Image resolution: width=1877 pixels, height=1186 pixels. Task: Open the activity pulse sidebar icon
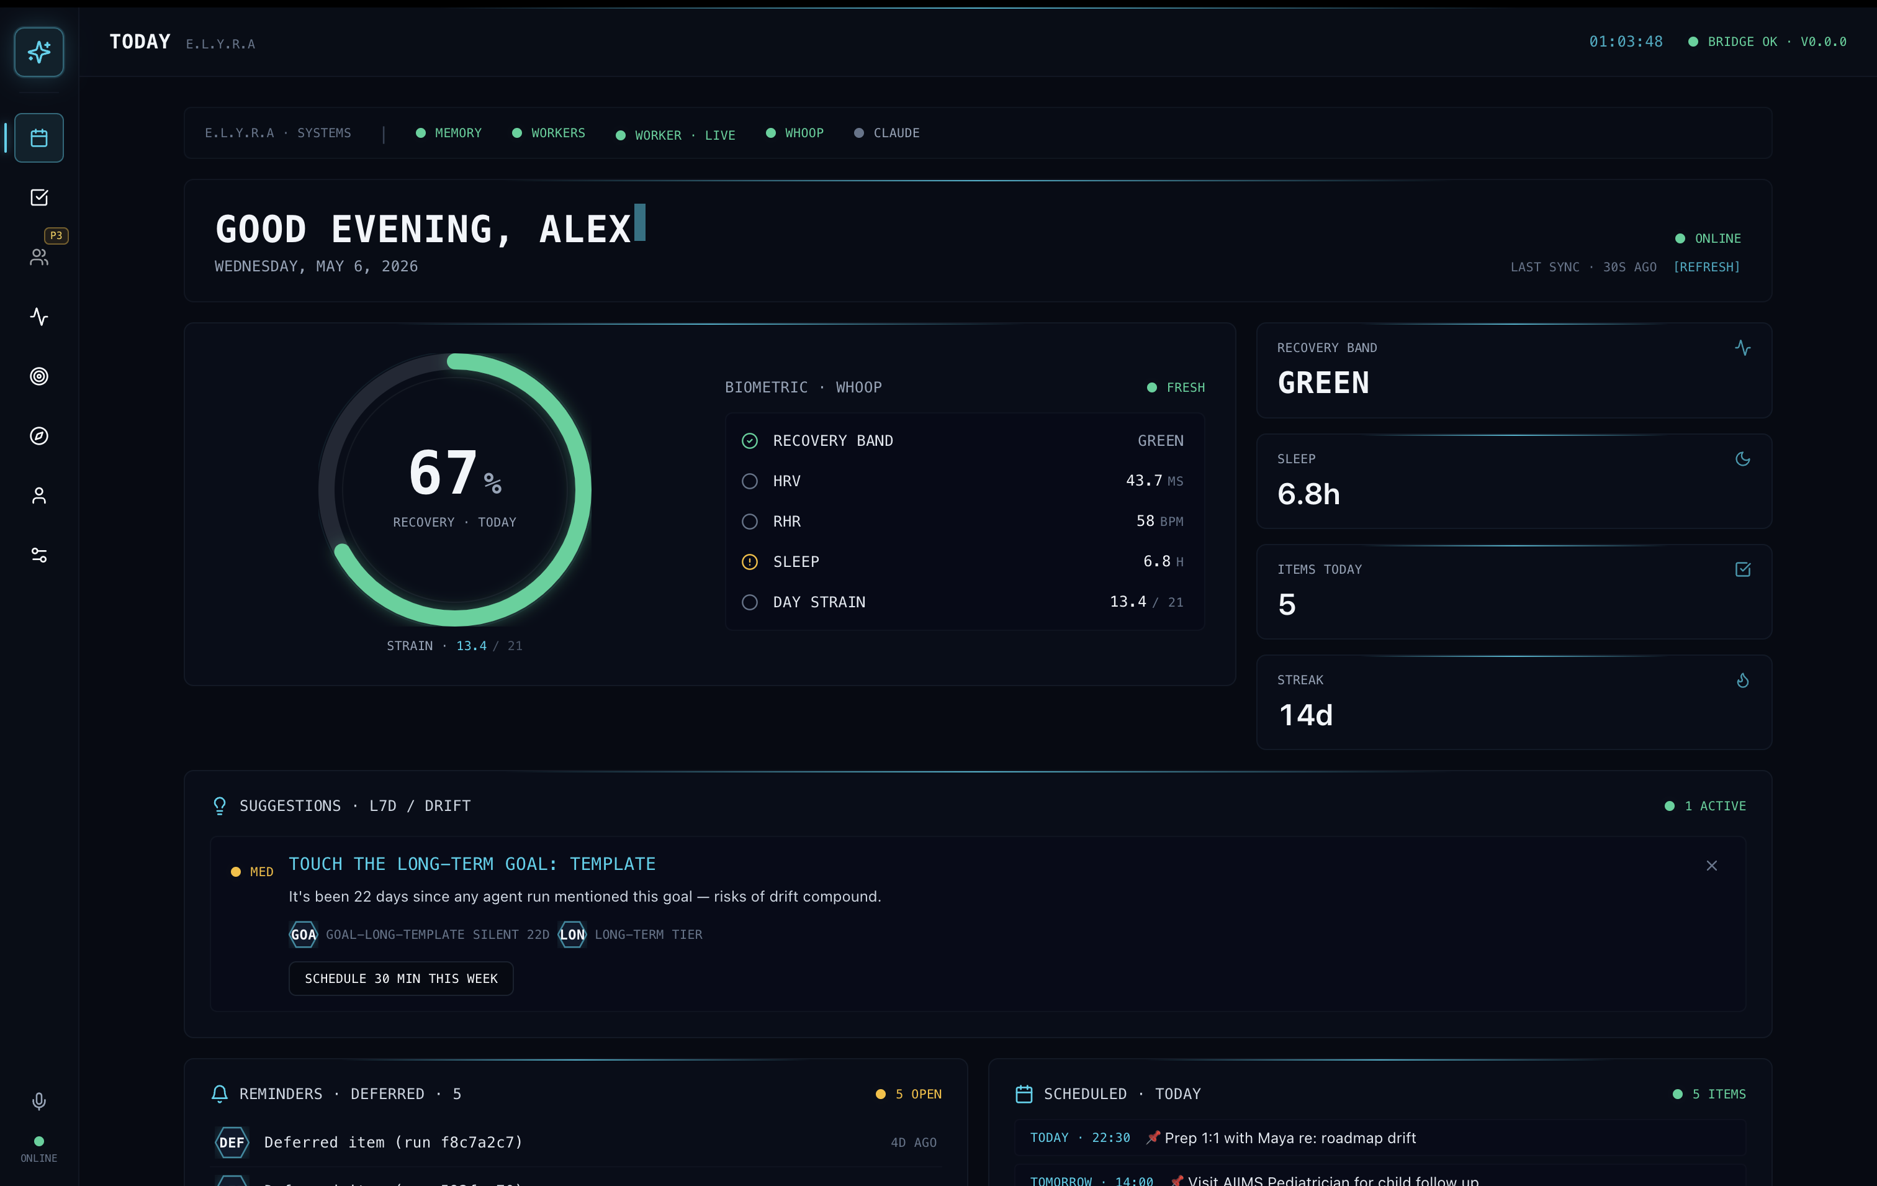39,317
